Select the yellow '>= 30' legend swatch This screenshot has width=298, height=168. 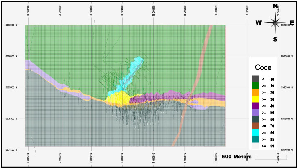pyautogui.click(x=255, y=99)
